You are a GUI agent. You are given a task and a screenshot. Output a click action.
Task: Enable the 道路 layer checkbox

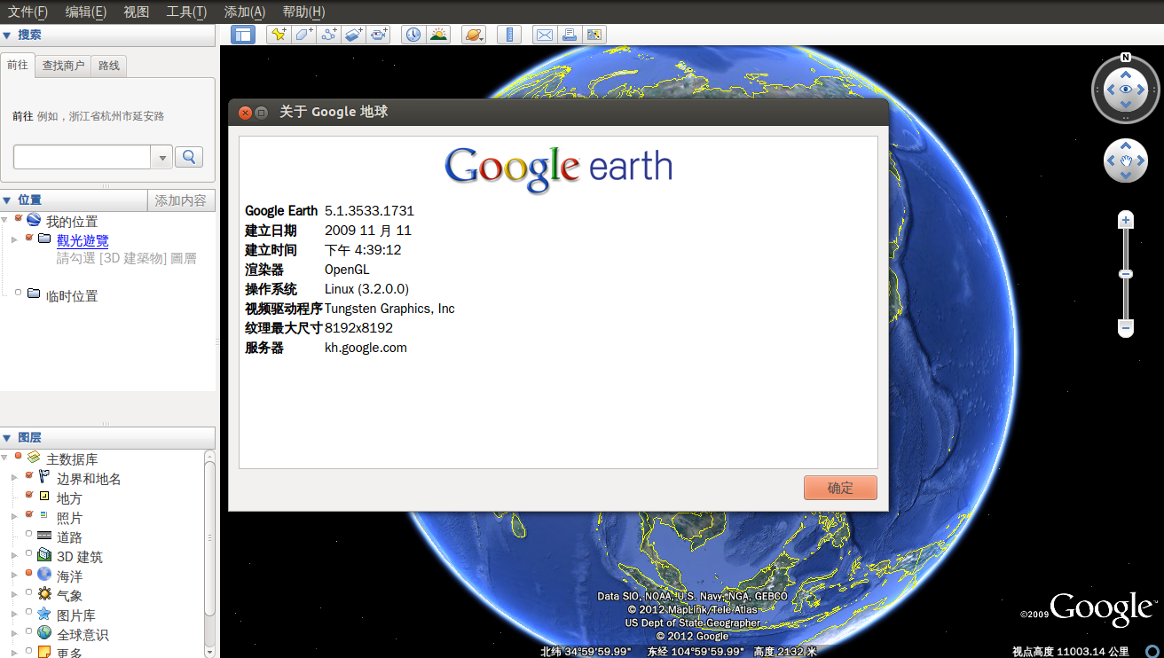point(29,535)
